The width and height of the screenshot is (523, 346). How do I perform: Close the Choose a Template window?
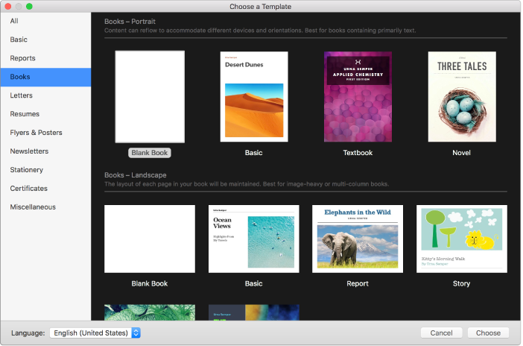7,7
